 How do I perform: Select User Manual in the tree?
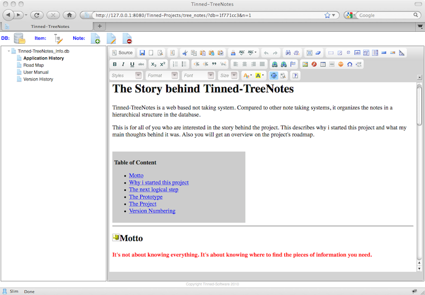click(36, 72)
